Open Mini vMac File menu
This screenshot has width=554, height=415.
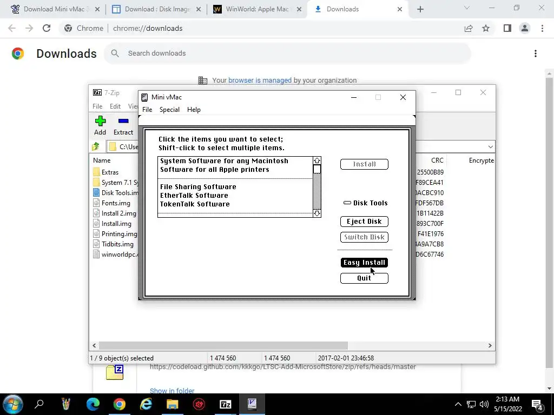147,110
